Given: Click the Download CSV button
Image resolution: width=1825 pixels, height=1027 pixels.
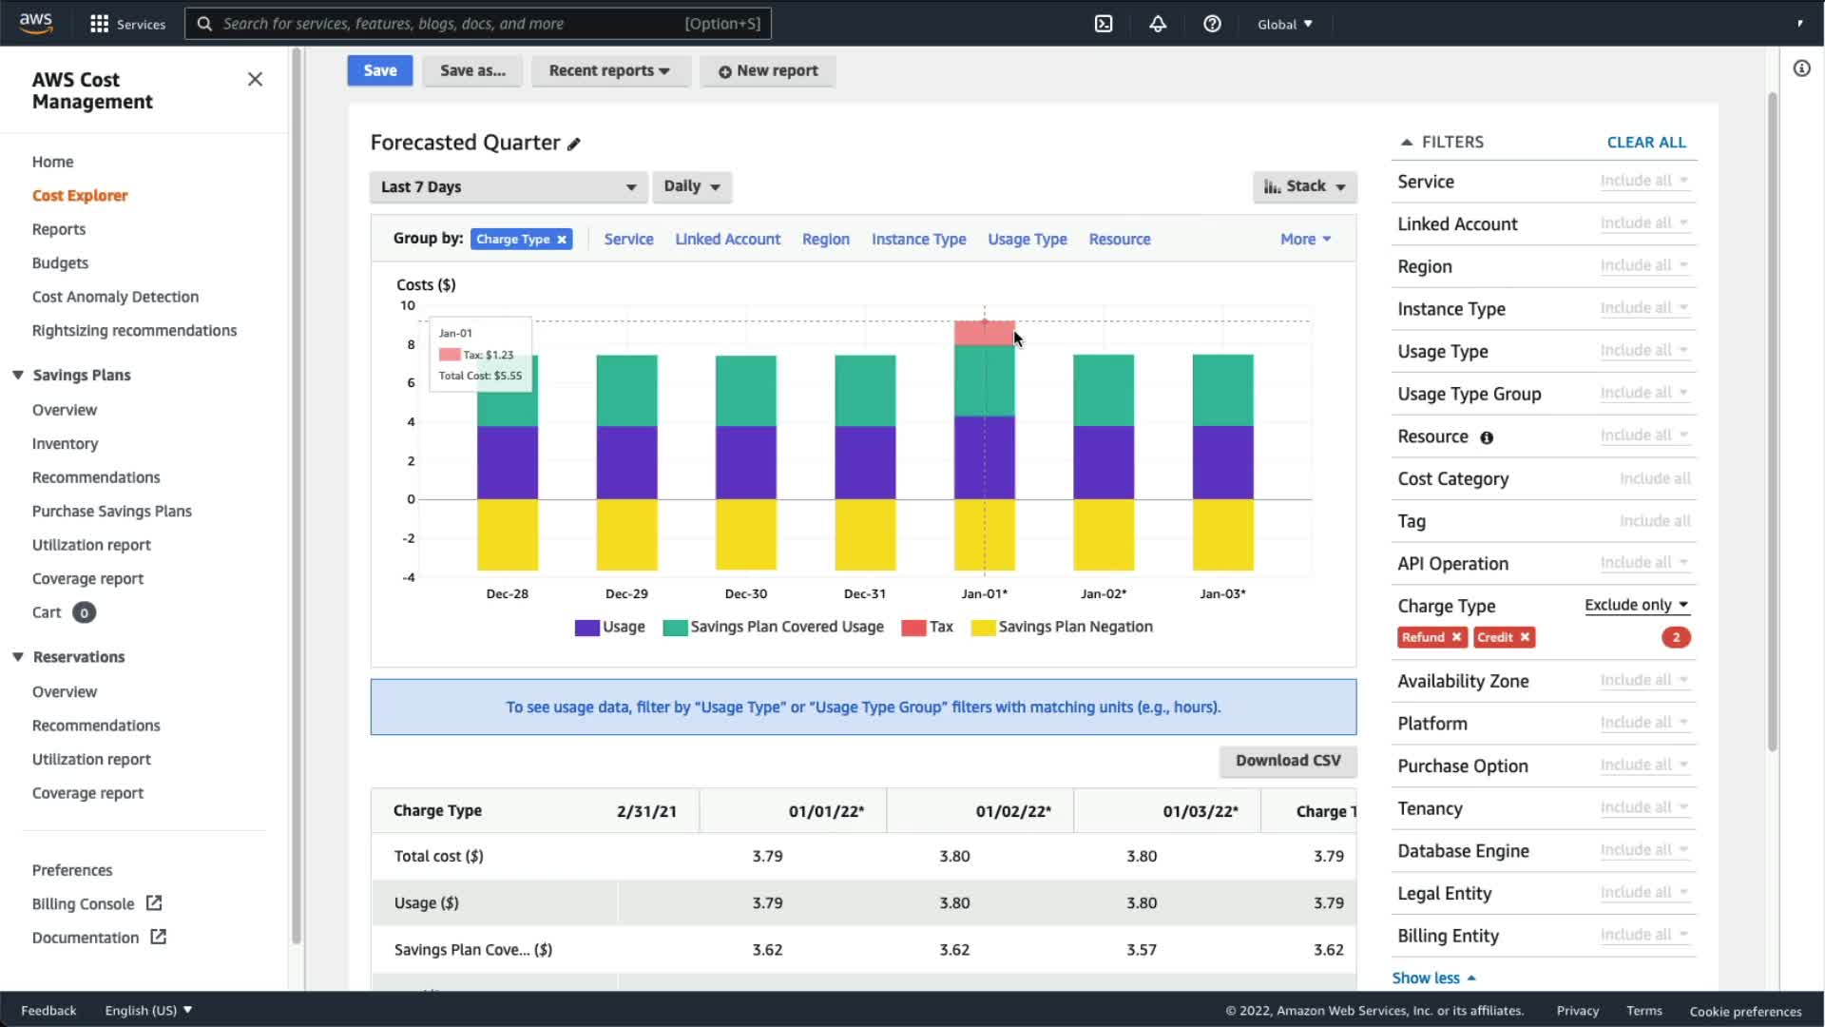Looking at the screenshot, I should [x=1287, y=761].
